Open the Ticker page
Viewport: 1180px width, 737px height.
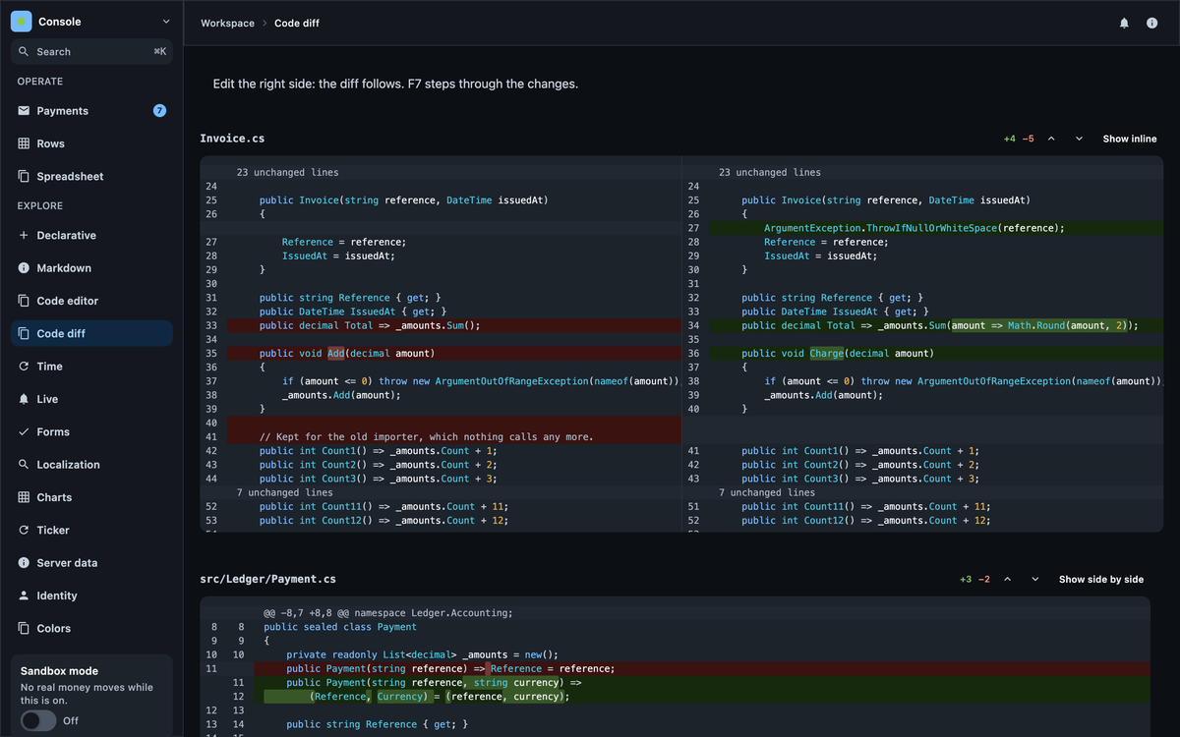click(91, 530)
